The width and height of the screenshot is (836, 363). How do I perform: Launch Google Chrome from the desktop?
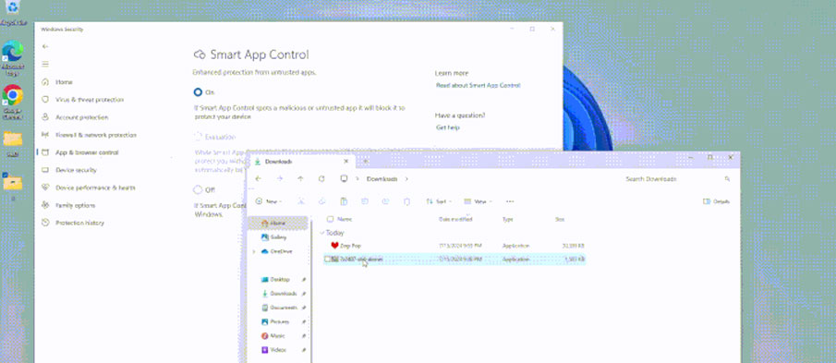click(13, 102)
